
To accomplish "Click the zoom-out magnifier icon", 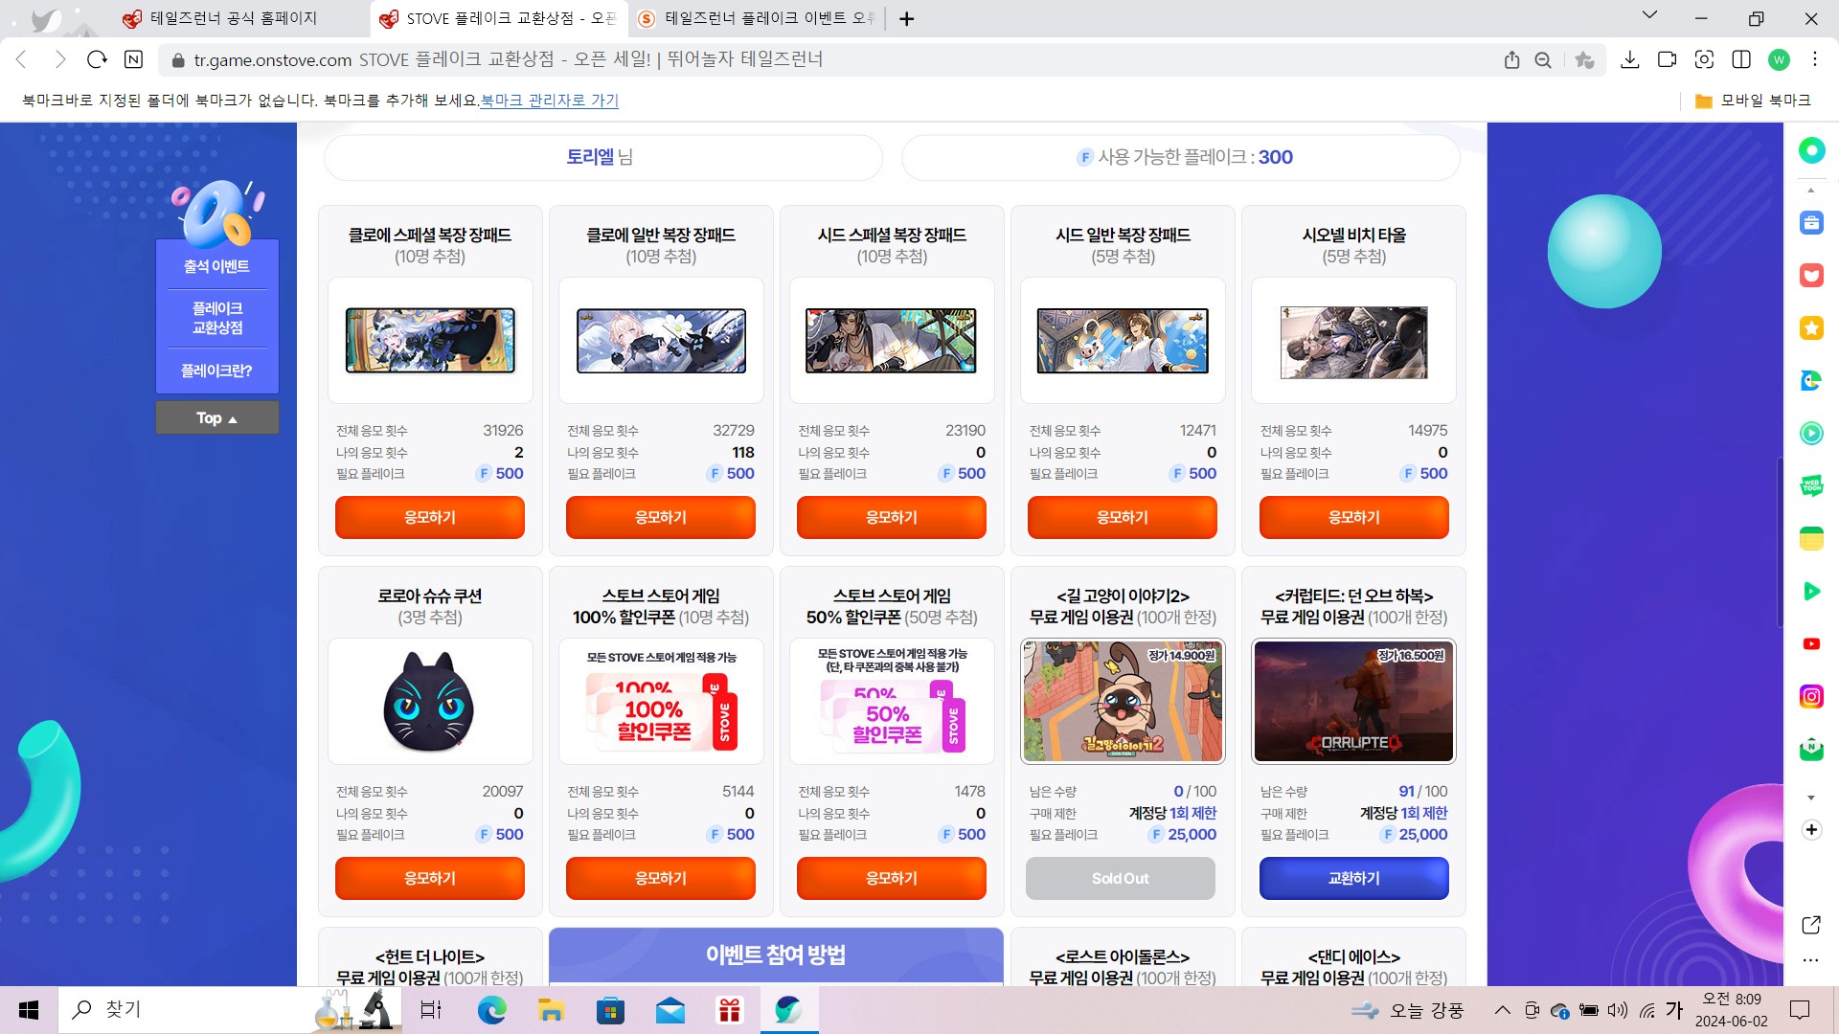I will (x=1543, y=59).
